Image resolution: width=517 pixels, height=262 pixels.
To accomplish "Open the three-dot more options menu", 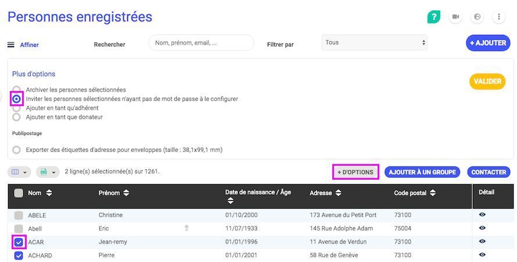I will [498, 17].
